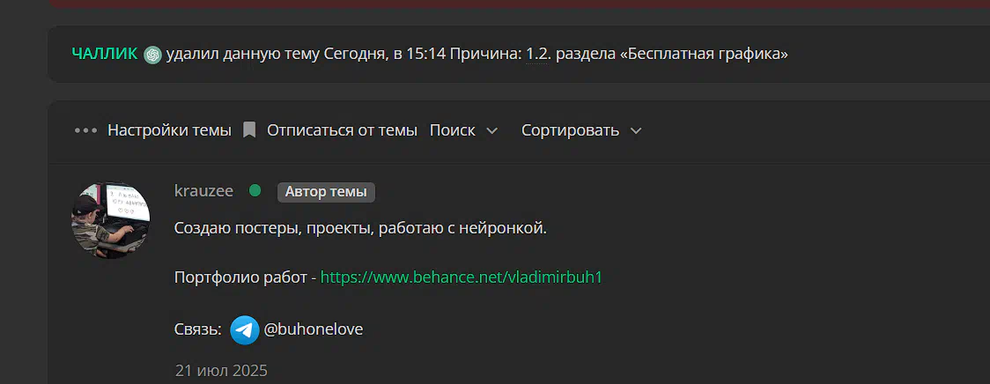The width and height of the screenshot is (990, 384).
Task: Open the three-dots thread options menu
Action: pyautogui.click(x=85, y=130)
